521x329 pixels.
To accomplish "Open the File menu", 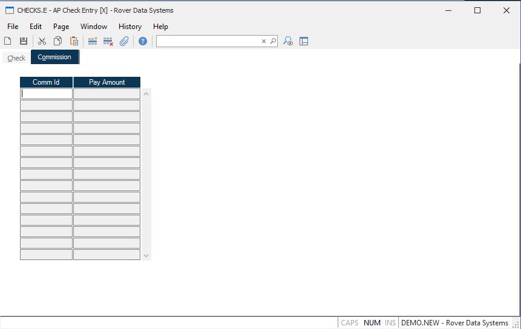I will point(13,27).
